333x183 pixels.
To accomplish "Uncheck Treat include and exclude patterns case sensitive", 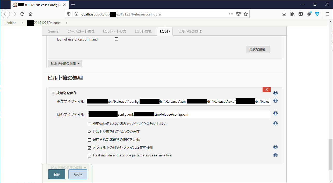I will pyautogui.click(x=90, y=156).
